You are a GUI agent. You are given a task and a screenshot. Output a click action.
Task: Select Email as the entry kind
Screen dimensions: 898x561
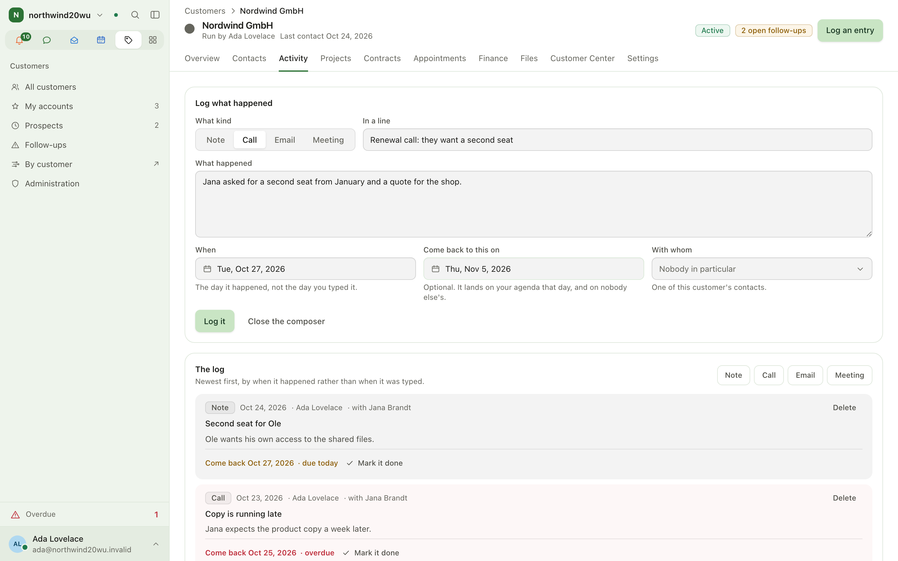[285, 140]
